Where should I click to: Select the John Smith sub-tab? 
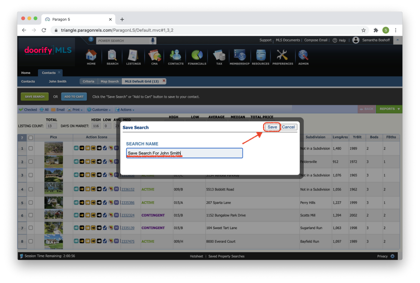point(57,81)
